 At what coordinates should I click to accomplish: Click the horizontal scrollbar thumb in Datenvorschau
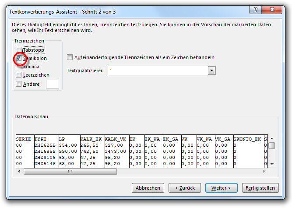pyautogui.click(x=70, y=172)
